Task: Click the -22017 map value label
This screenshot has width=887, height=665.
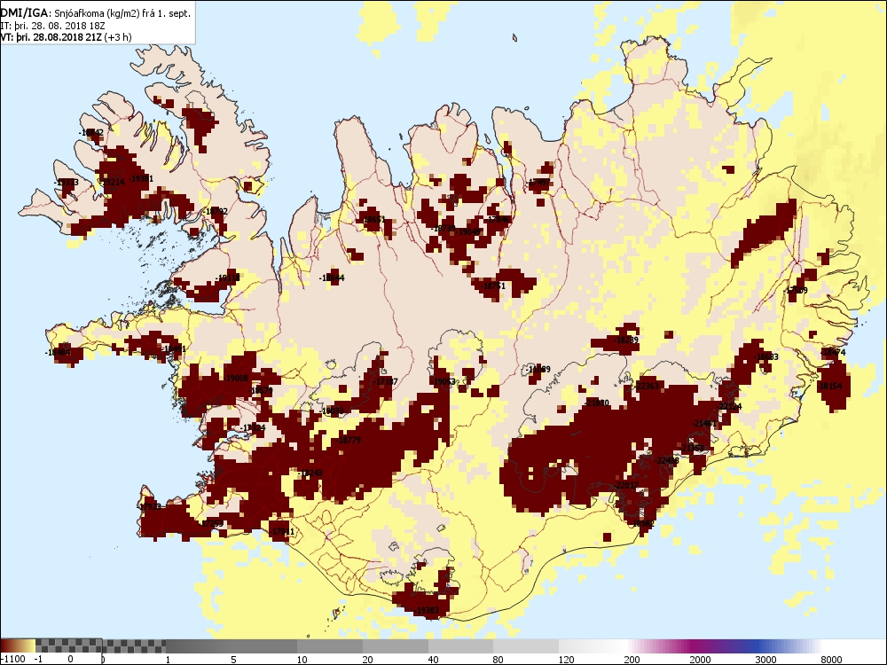Action: pos(625,486)
